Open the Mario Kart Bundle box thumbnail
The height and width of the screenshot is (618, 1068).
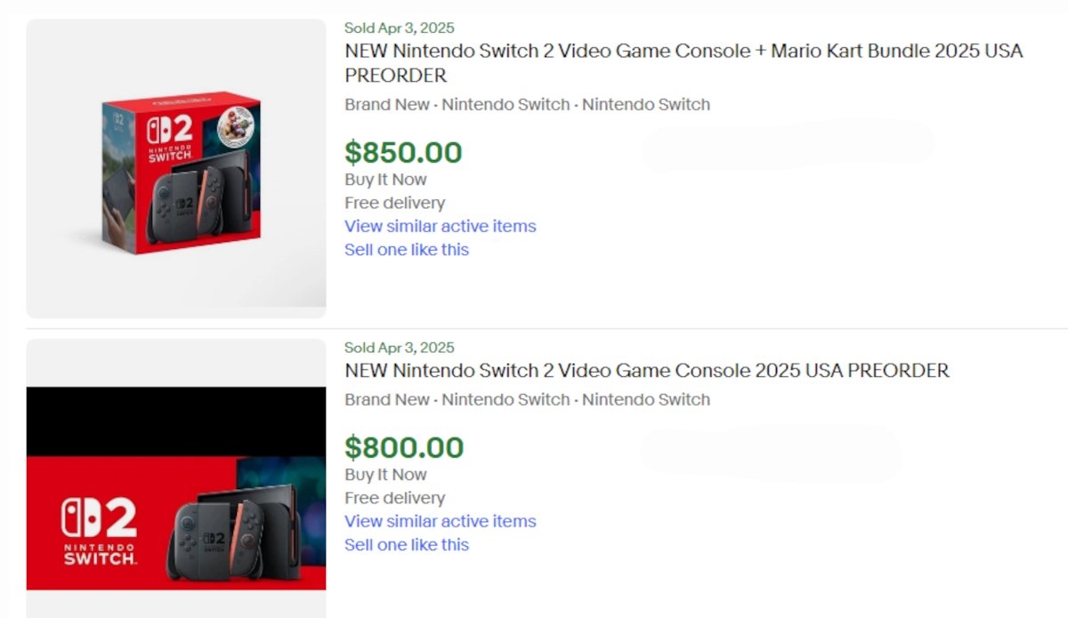point(176,169)
